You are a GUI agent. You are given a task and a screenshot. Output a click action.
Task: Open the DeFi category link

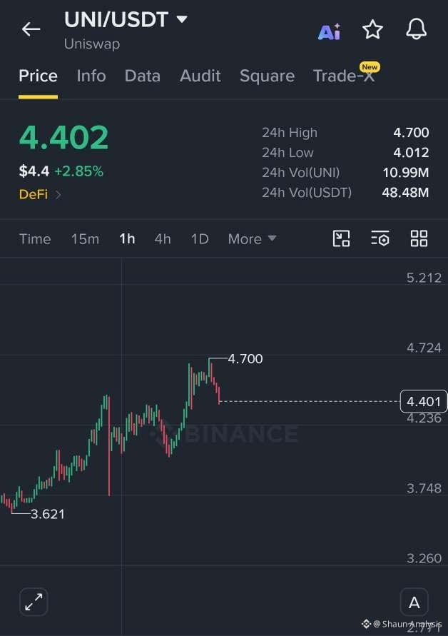[x=40, y=194]
